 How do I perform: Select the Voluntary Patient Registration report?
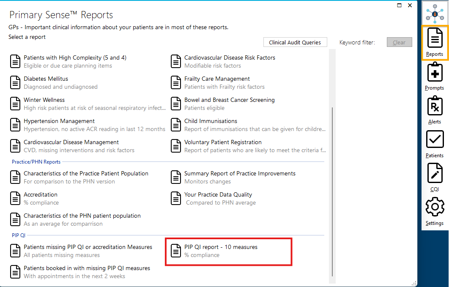coord(223,142)
